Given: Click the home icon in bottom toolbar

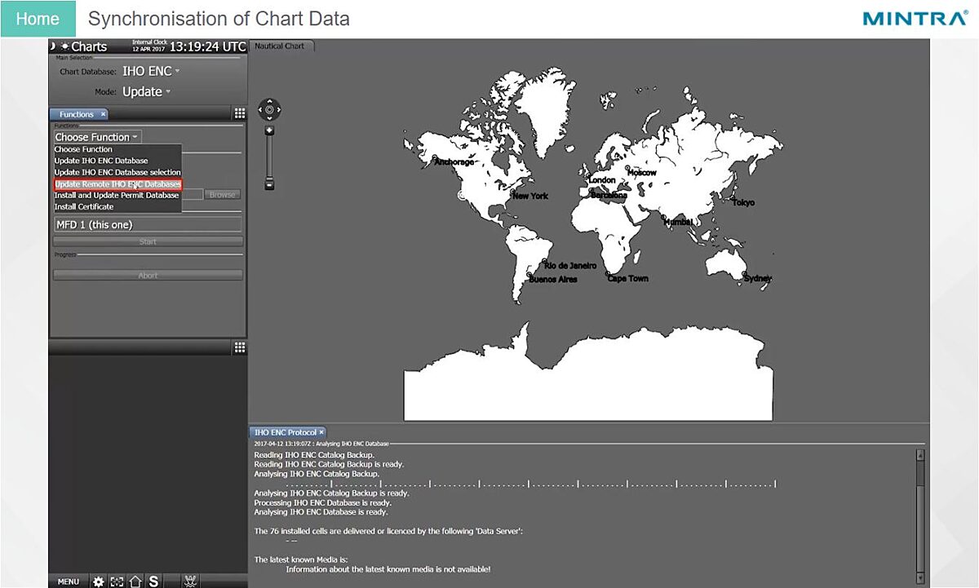Looking at the screenshot, I should pos(135,581).
